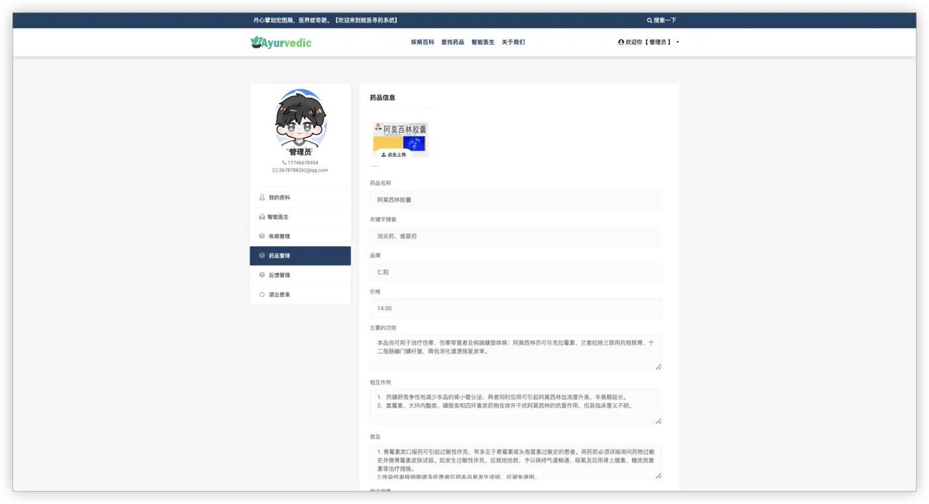Click into the 关键字搜索 input field
The height and width of the screenshot is (504, 929).
[x=516, y=236]
